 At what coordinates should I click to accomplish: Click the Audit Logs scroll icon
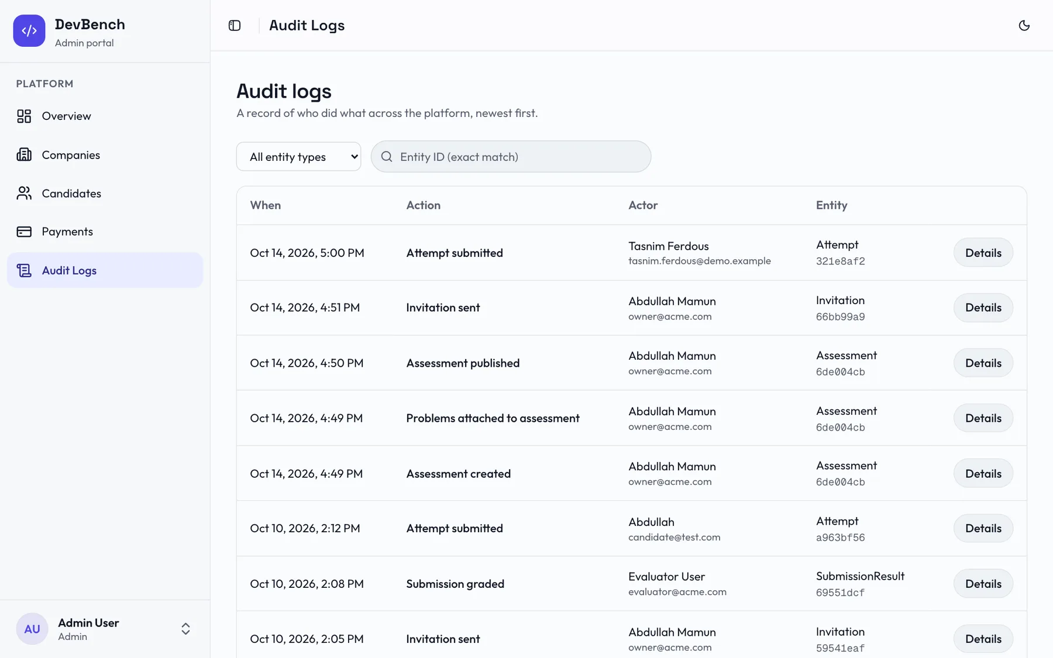pyautogui.click(x=24, y=270)
